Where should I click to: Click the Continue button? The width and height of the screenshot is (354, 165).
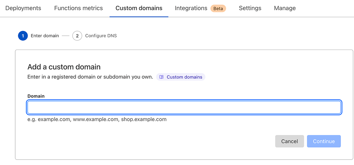click(324, 141)
